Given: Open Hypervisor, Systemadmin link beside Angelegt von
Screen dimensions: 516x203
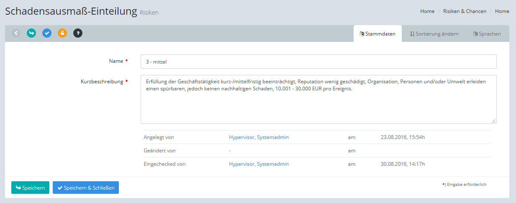Looking at the screenshot, I should coord(259,137).
